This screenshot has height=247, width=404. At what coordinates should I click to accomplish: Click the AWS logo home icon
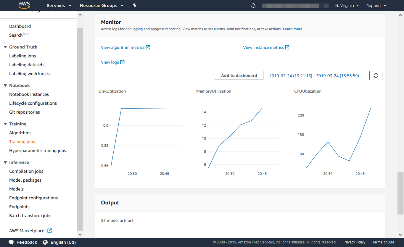pyautogui.click(x=24, y=5)
